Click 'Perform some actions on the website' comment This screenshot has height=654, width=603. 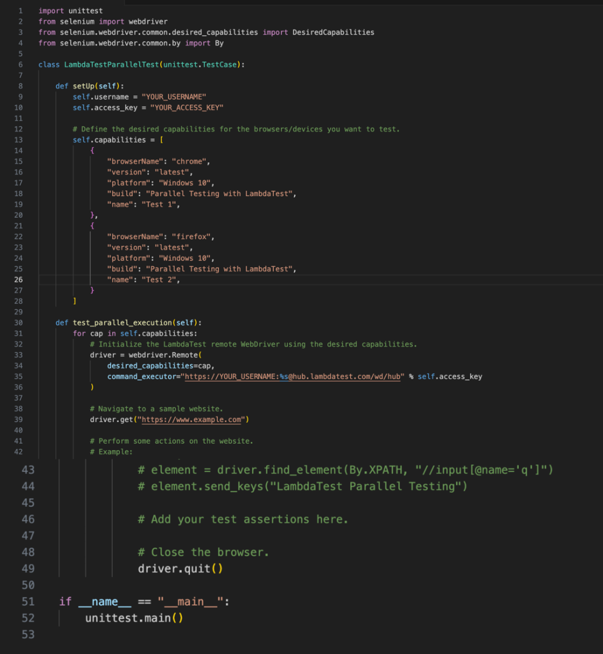(x=171, y=441)
